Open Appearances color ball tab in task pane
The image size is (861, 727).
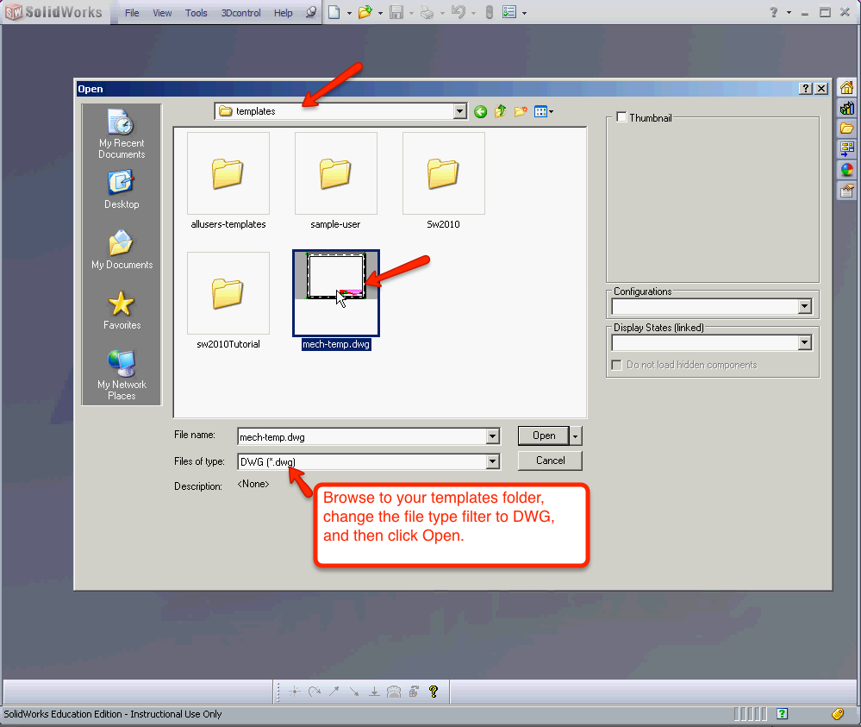point(846,169)
